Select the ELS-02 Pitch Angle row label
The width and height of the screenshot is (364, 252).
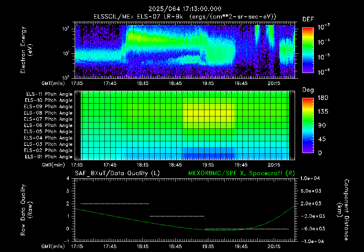(48, 151)
